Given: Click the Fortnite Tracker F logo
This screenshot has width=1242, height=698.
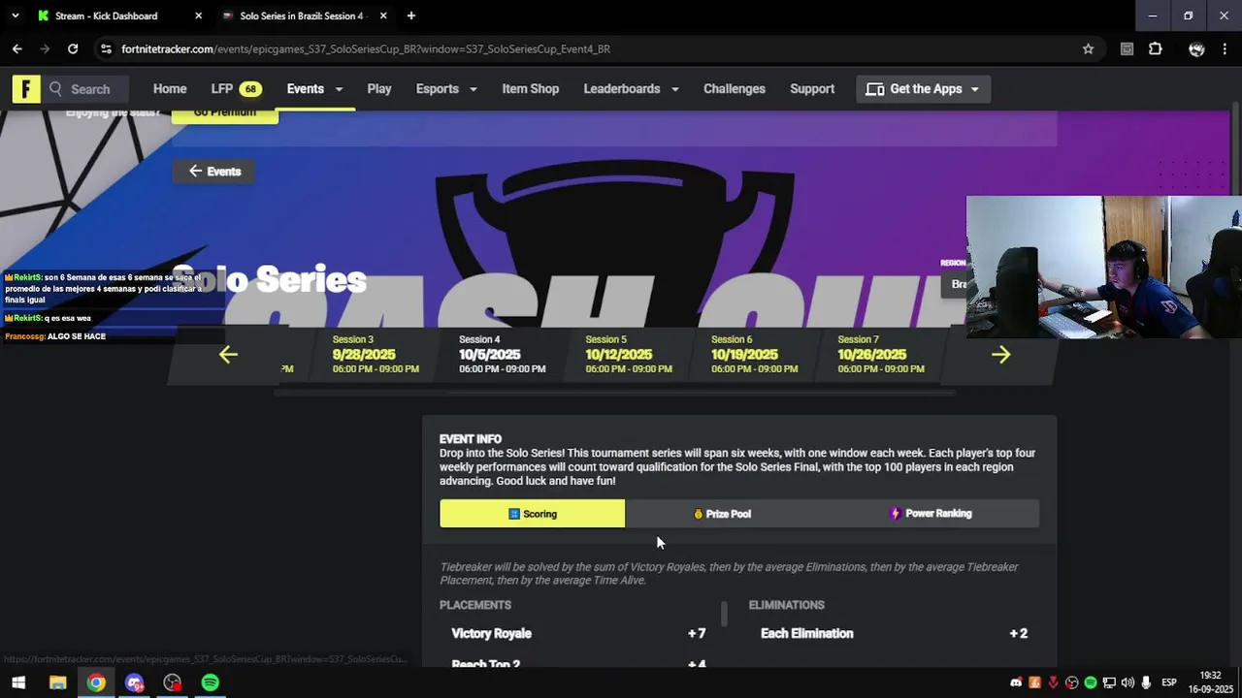Looking at the screenshot, I should 26,89.
